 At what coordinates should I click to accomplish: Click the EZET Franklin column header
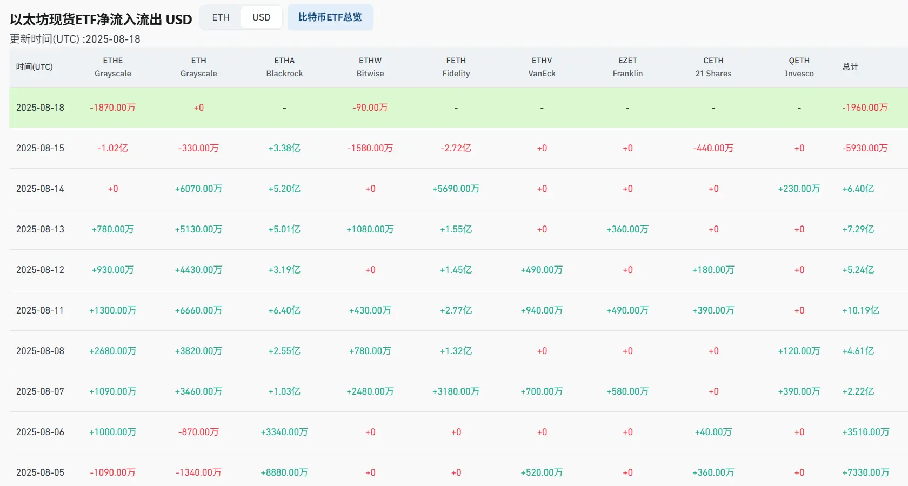pos(627,67)
